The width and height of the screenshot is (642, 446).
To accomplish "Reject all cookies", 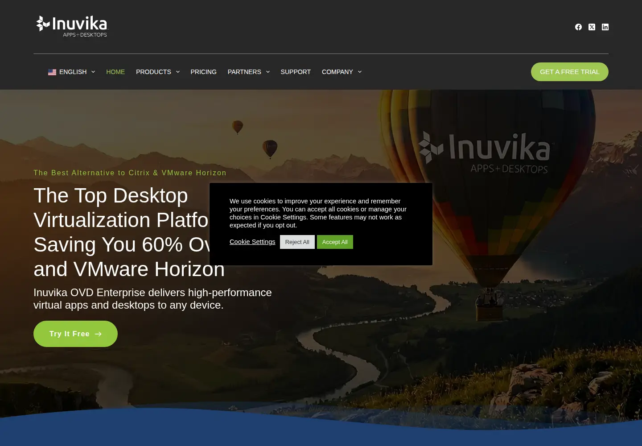I will (297, 242).
